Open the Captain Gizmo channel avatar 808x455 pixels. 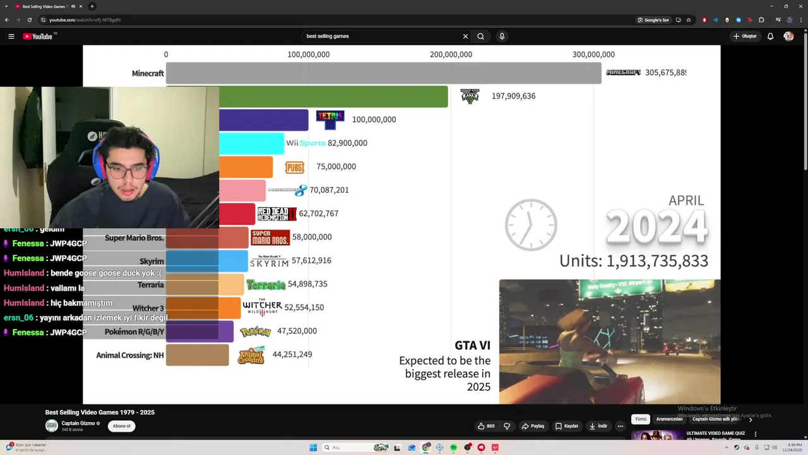[52, 426]
